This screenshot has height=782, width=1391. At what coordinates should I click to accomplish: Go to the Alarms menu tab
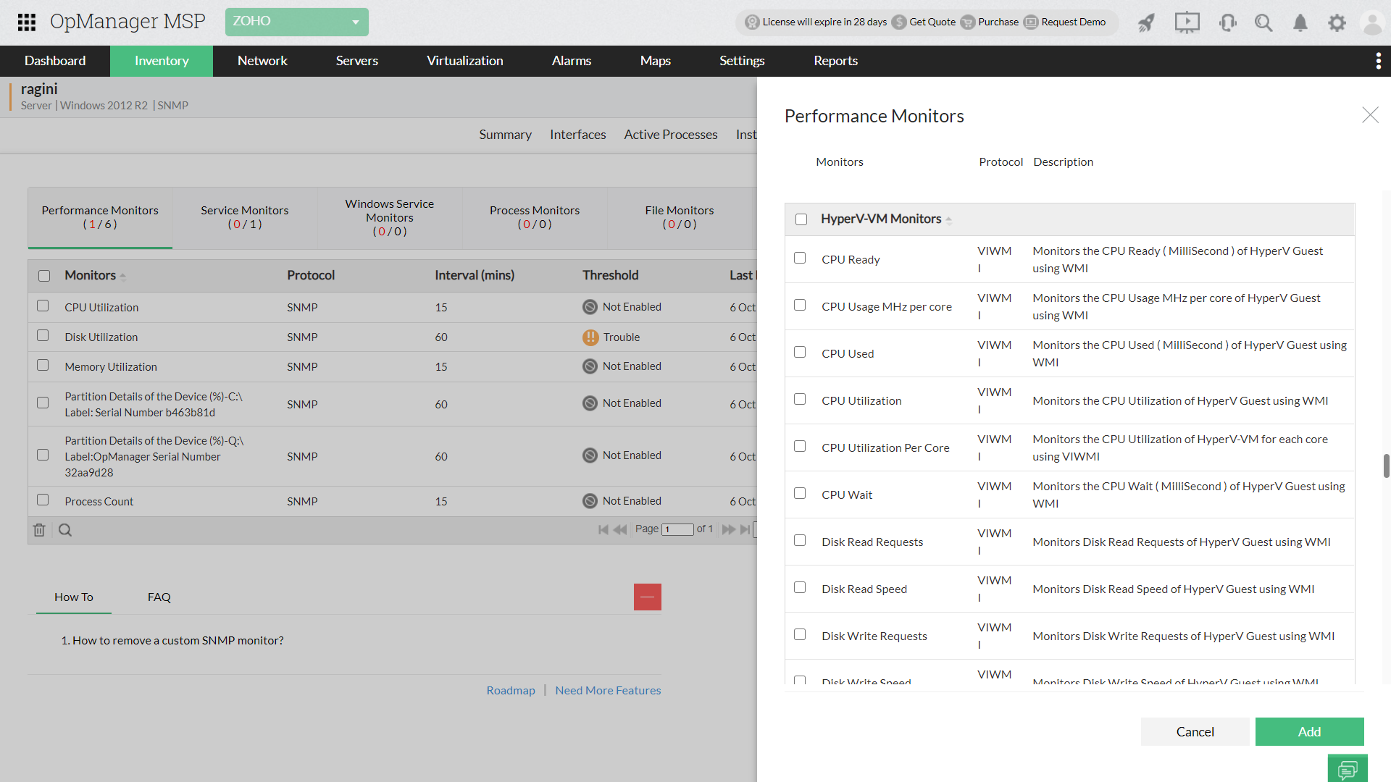point(571,61)
